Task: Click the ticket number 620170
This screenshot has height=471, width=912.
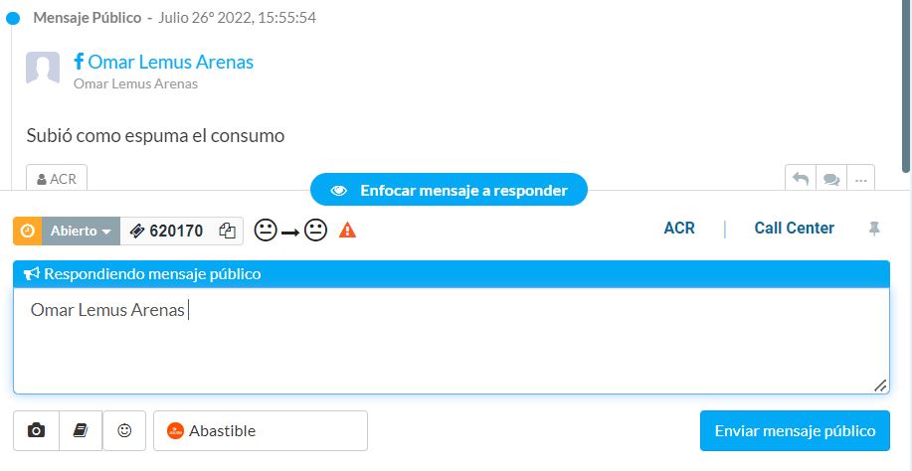Action: click(x=176, y=232)
